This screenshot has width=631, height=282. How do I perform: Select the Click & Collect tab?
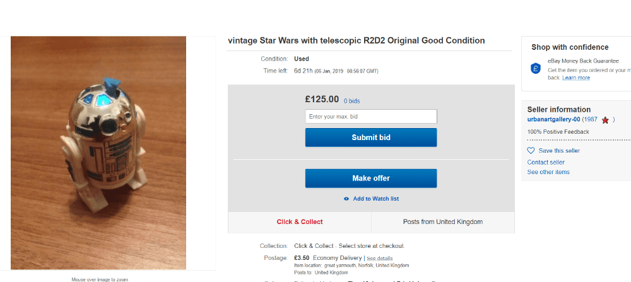click(x=299, y=222)
